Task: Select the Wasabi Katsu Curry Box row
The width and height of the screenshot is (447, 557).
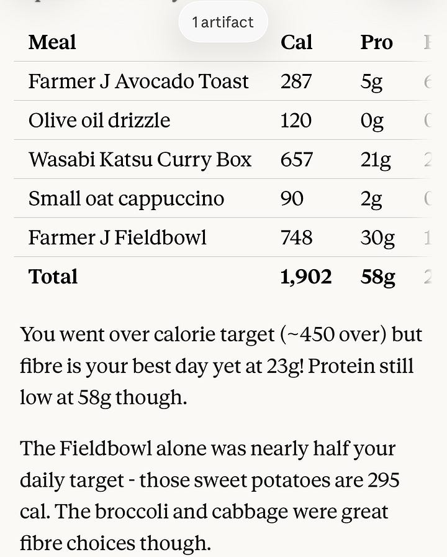Action: coord(223,159)
